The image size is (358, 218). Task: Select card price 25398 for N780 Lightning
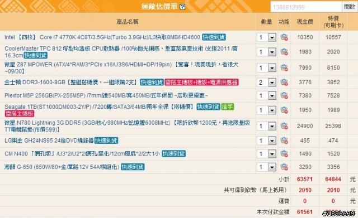333,126
